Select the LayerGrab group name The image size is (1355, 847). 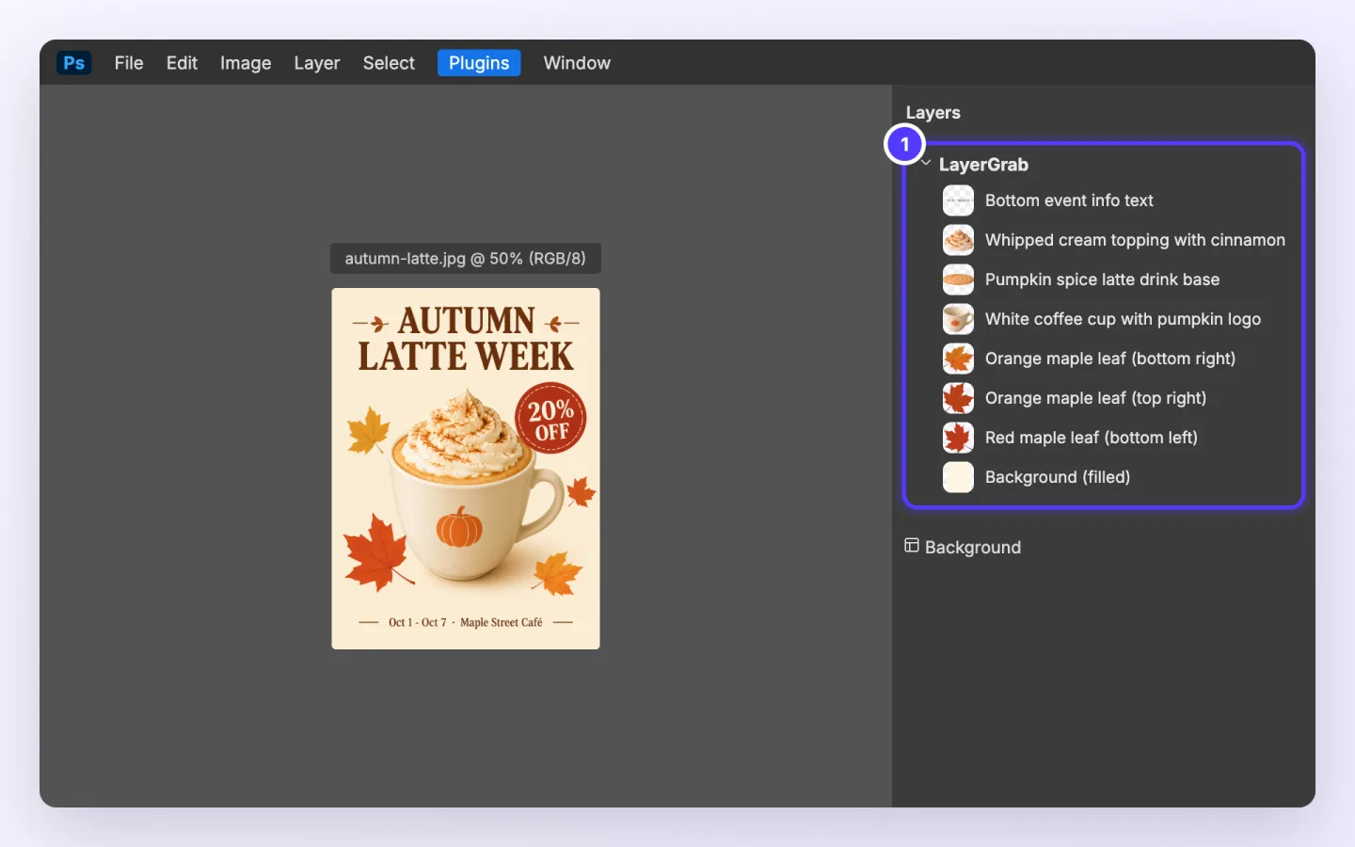(983, 165)
